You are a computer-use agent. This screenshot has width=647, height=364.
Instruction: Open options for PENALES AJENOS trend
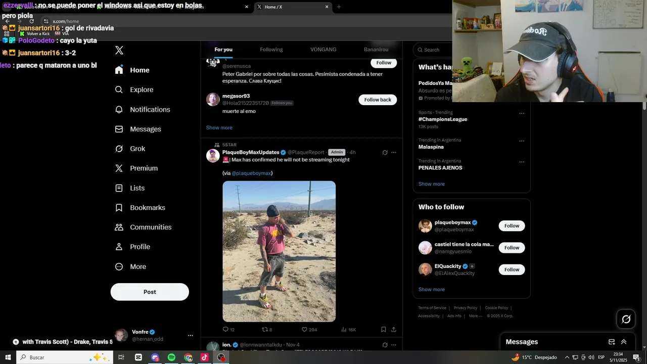click(x=522, y=162)
